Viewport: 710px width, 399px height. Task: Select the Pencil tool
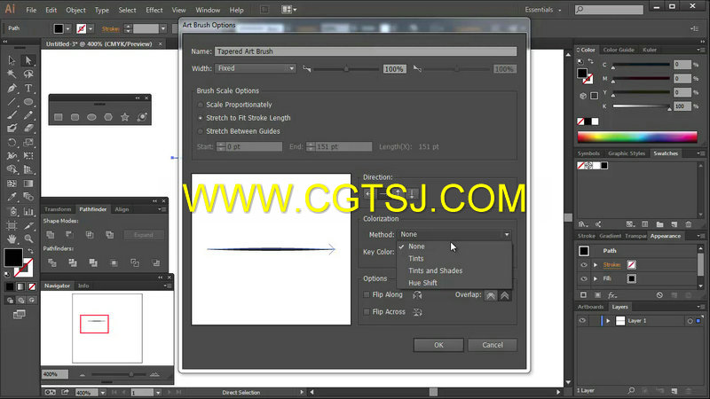pyautogui.click(x=28, y=115)
